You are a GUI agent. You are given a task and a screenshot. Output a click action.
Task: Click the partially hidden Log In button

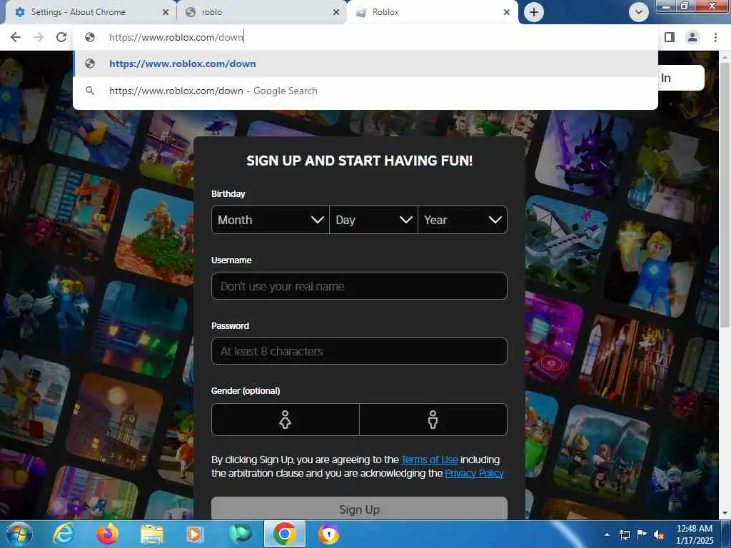680,78
